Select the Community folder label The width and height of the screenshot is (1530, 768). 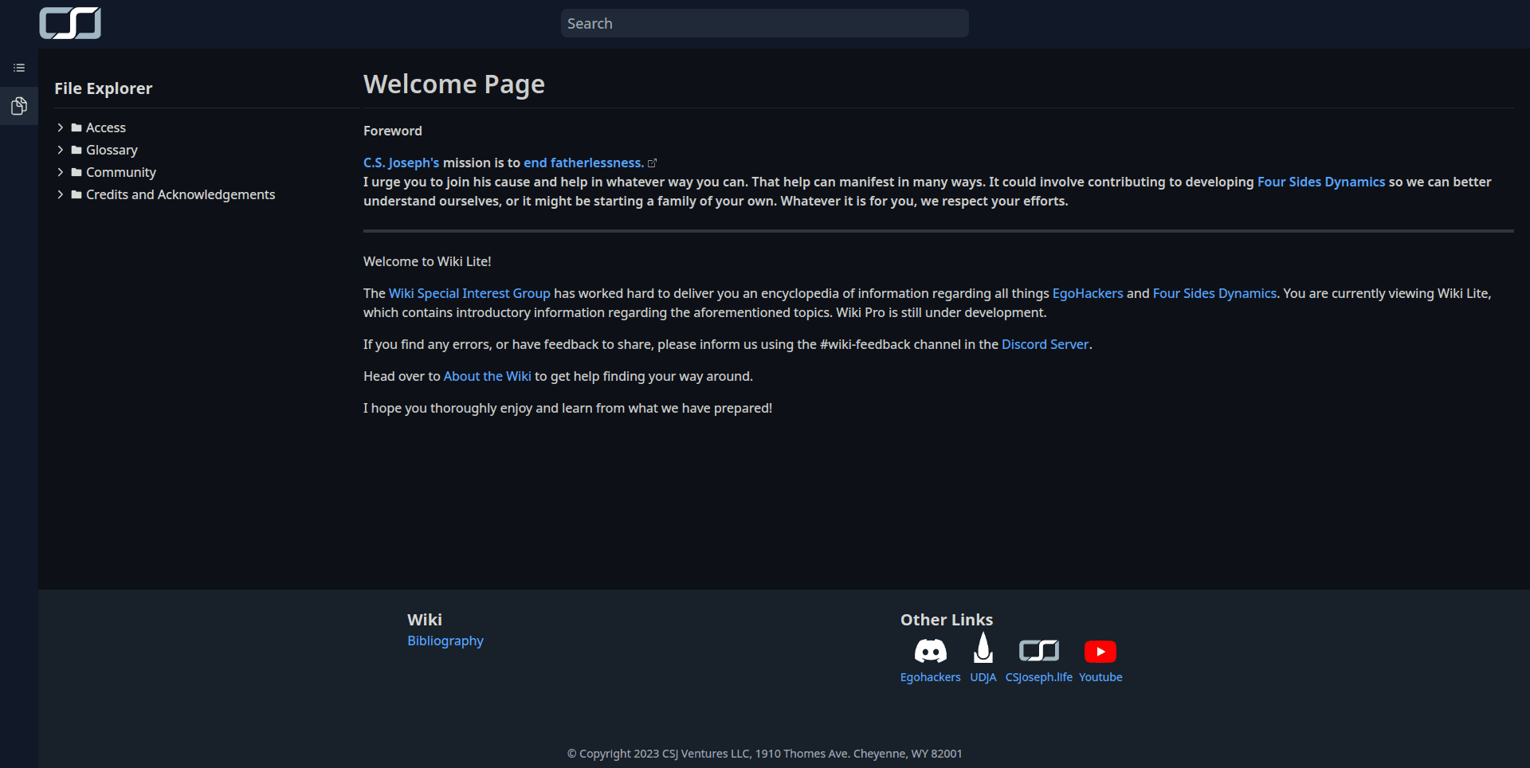(x=120, y=172)
